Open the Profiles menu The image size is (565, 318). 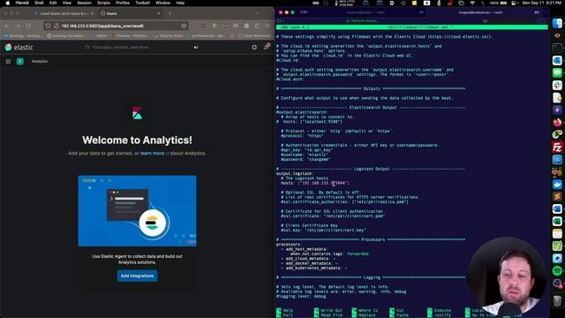(123, 3)
